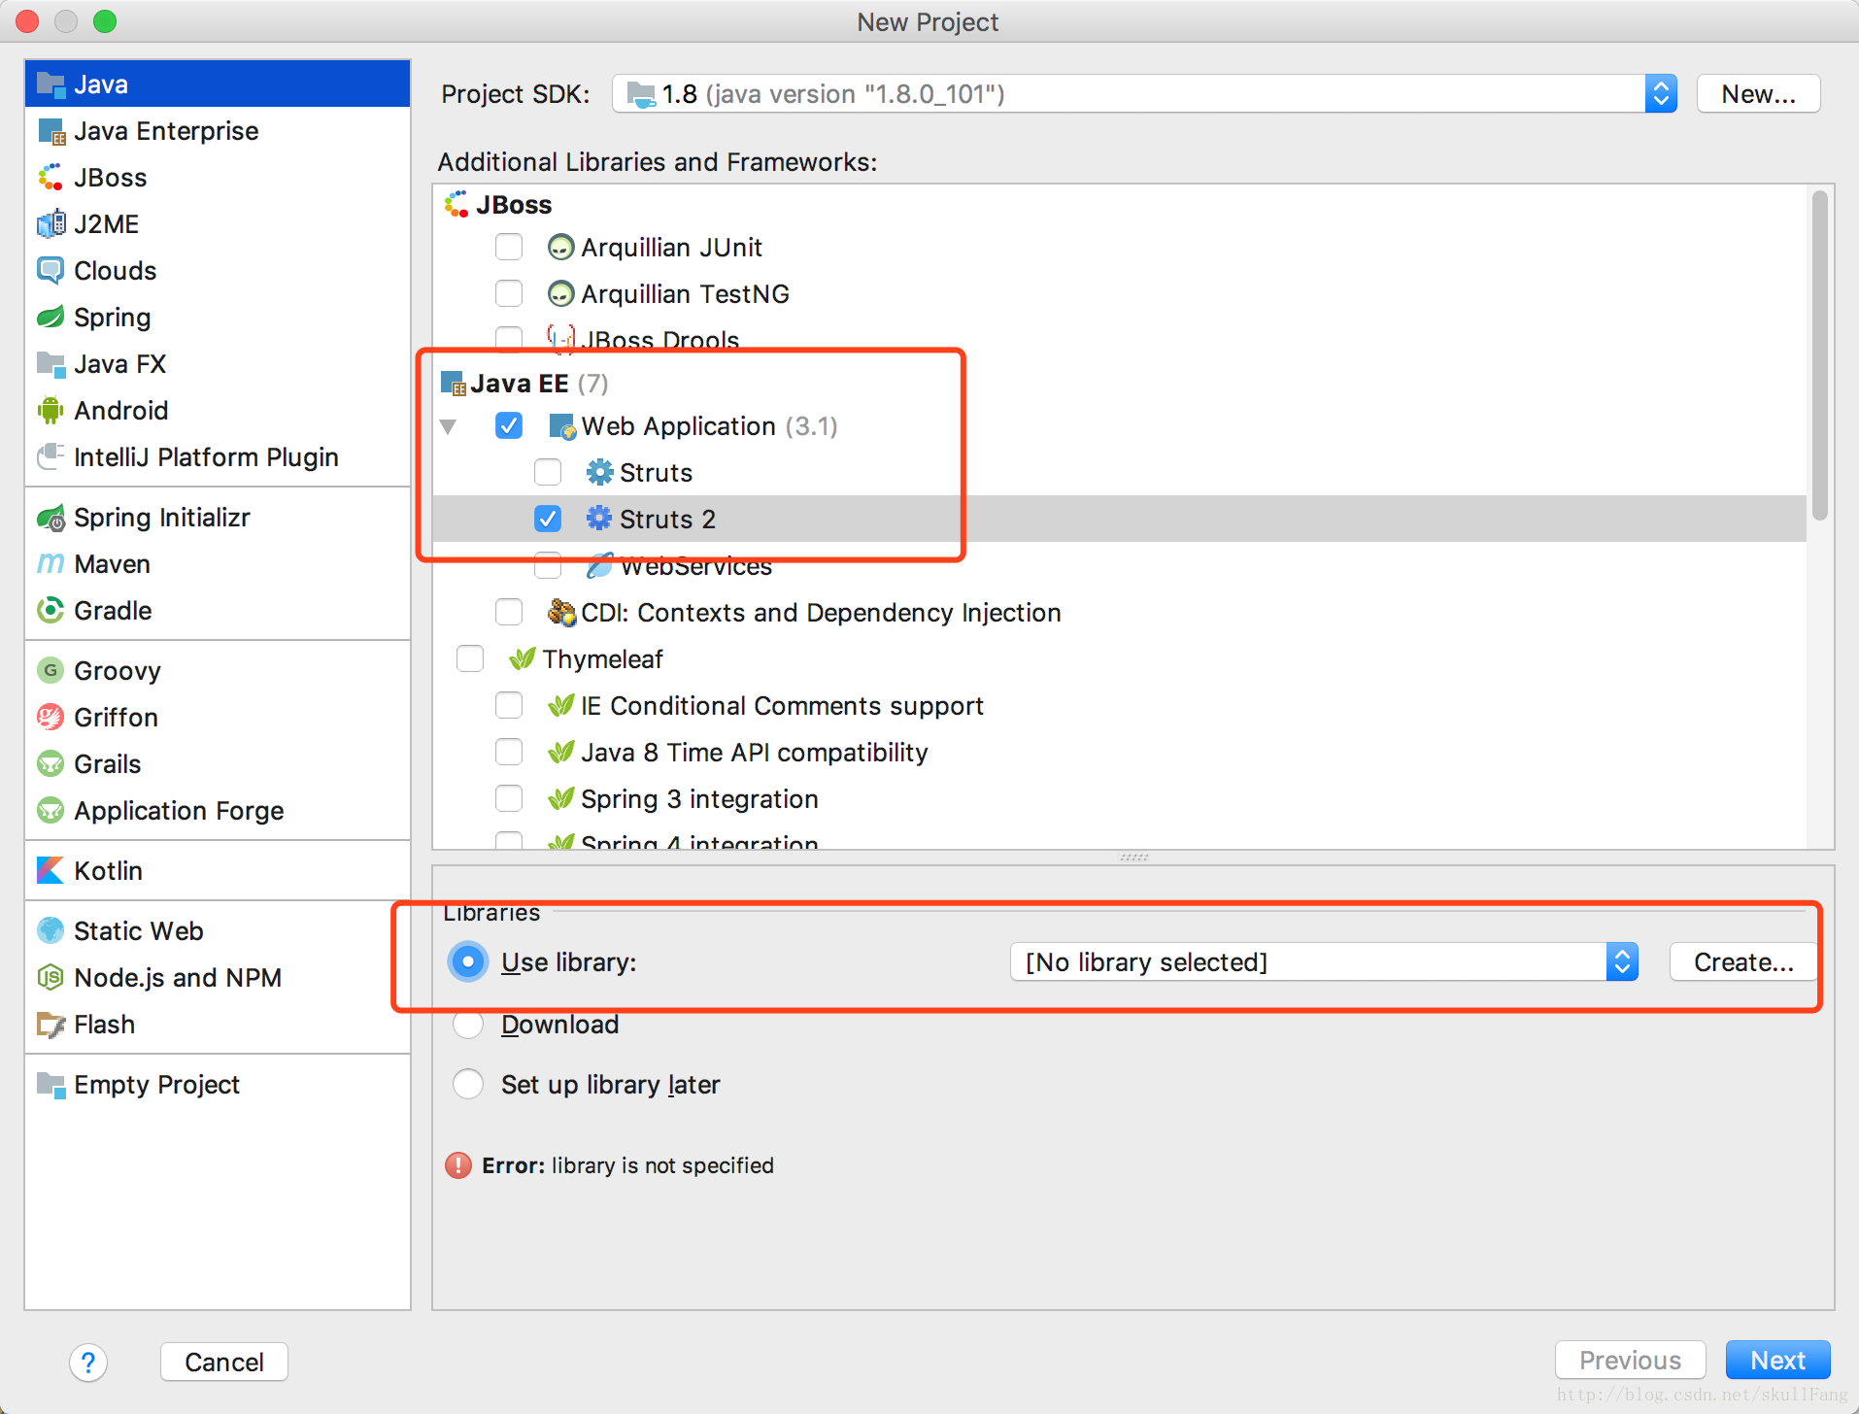Click the Cancel button

[224, 1363]
